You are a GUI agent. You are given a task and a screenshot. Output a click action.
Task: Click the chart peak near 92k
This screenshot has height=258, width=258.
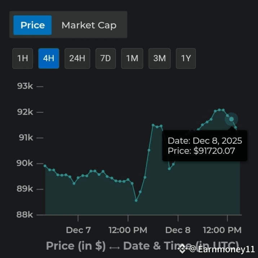pyautogui.click(x=219, y=110)
